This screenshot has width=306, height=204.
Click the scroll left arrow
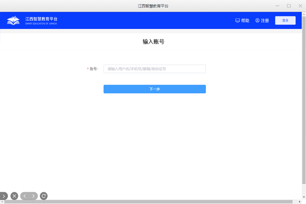coord(2,202)
